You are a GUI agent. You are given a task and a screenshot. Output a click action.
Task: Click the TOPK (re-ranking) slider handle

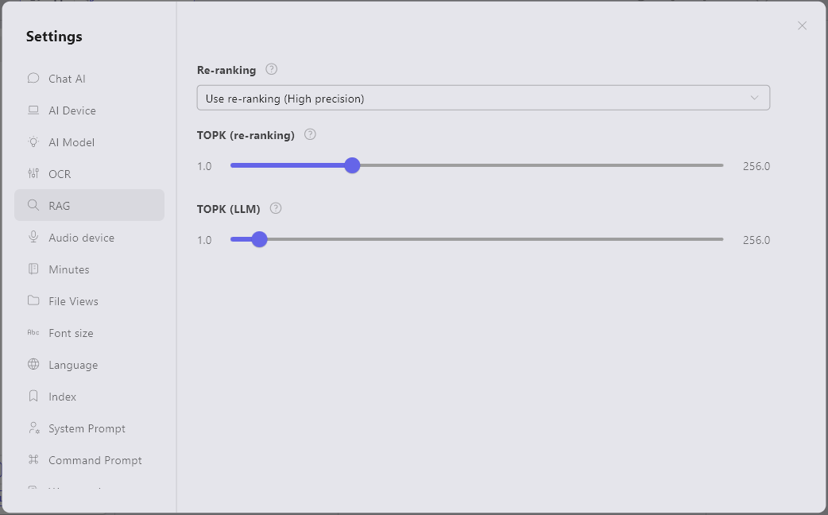pos(352,165)
